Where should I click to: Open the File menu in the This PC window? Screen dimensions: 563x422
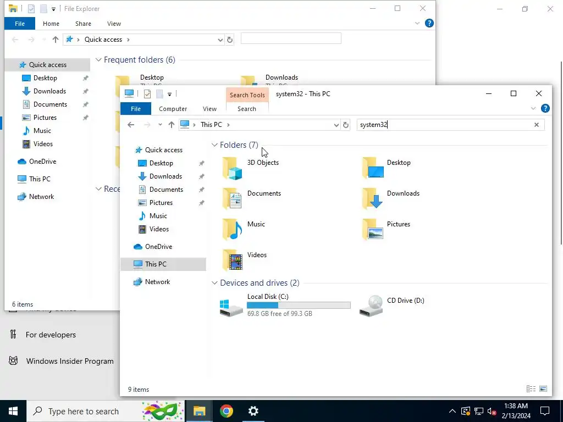click(x=136, y=109)
